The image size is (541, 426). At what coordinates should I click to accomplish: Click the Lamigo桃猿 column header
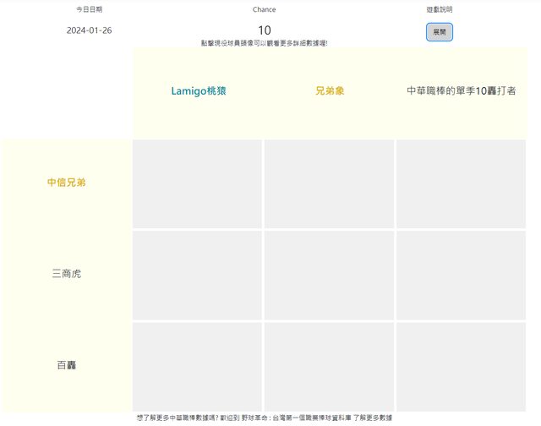coord(198,90)
